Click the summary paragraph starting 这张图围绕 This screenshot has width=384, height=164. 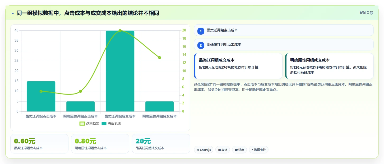pyautogui.click(x=283, y=87)
